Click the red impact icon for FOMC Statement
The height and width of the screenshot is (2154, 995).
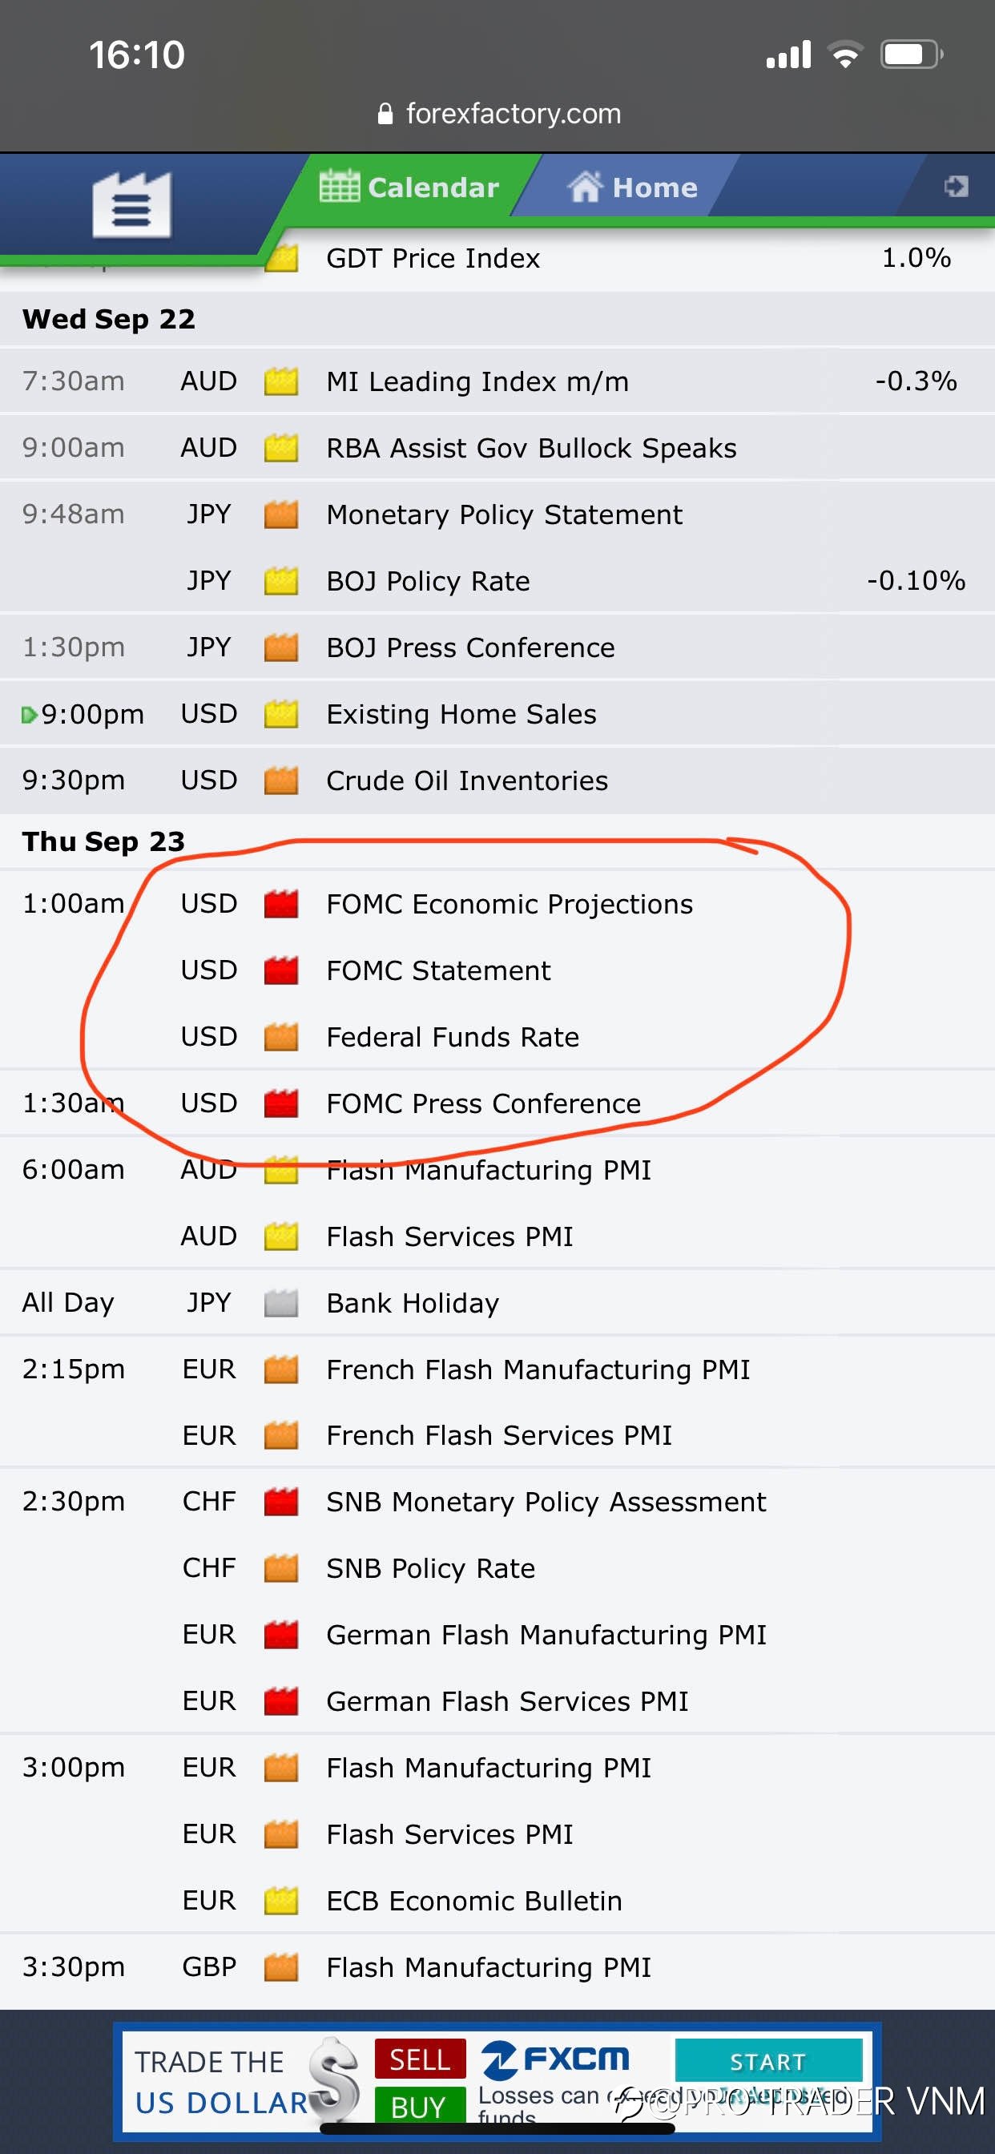click(281, 970)
